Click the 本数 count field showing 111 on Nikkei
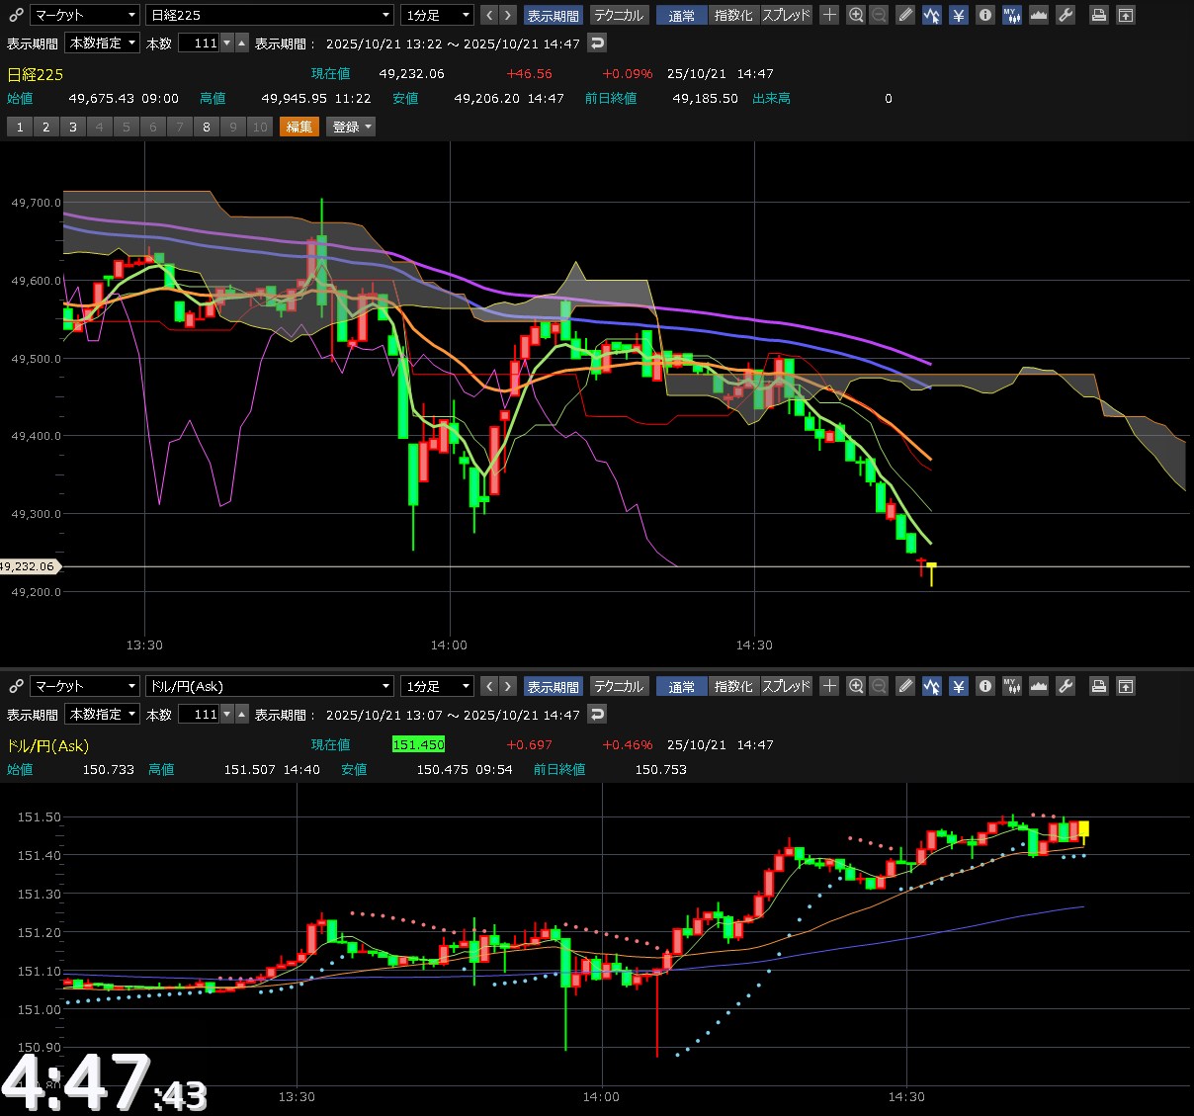Image resolution: width=1194 pixels, height=1116 pixels. tap(199, 43)
